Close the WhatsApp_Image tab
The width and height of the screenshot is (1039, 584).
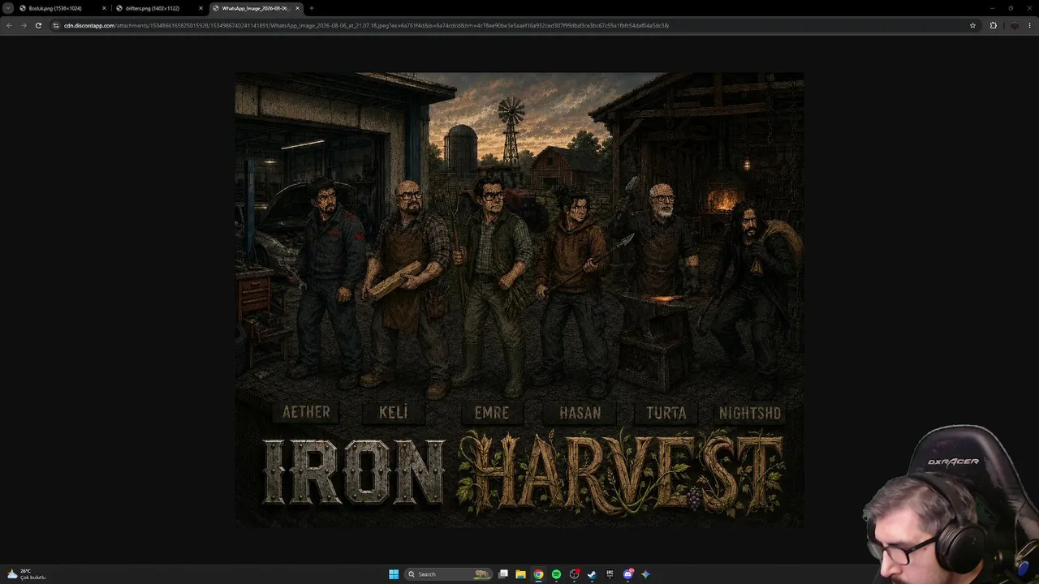(x=297, y=8)
